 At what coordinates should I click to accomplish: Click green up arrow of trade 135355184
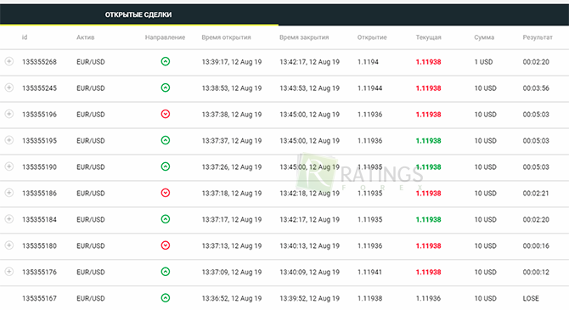tap(166, 219)
